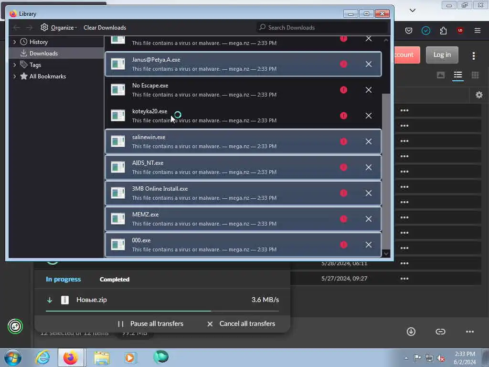Open the Firefox list all tabs chevron

click(x=412, y=11)
